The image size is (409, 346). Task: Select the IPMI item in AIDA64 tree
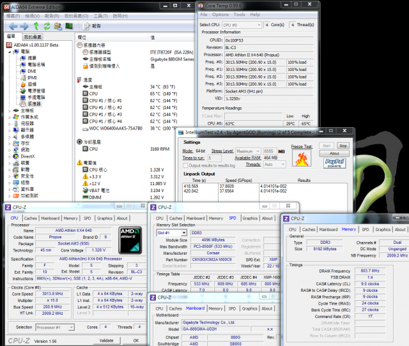point(29,78)
